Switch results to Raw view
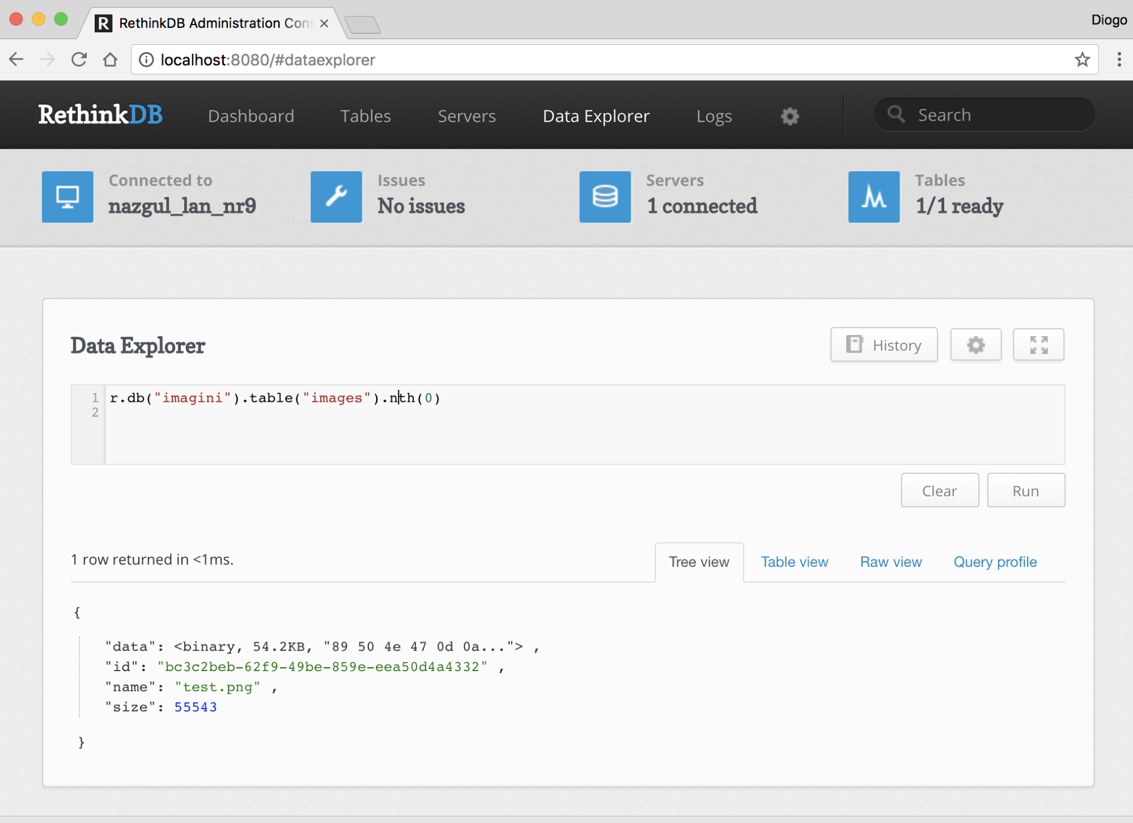Viewport: 1133px width, 823px height. pos(890,562)
